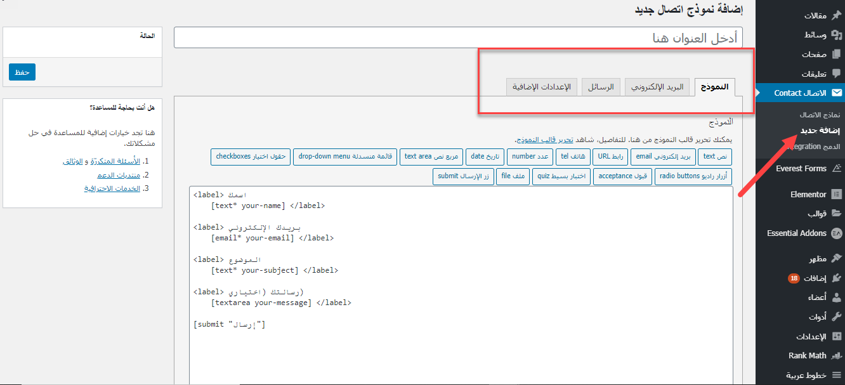
Task: Select إضافة جديد (Add New) submenu item
Action: tap(820, 131)
